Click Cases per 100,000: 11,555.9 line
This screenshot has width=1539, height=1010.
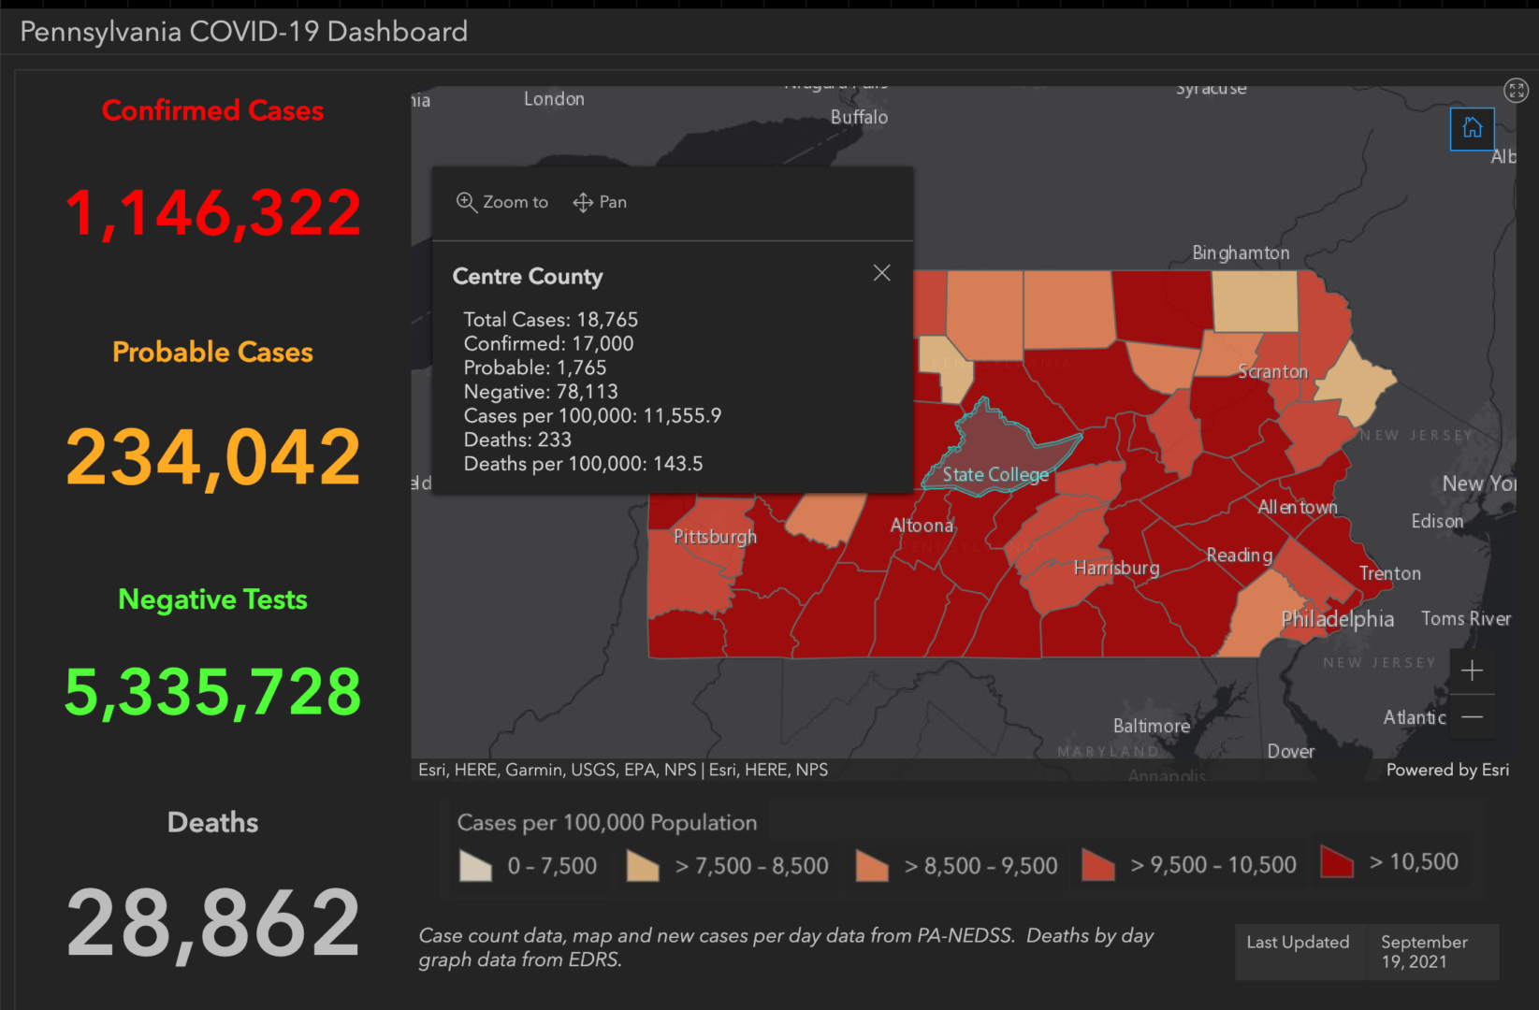point(592,415)
